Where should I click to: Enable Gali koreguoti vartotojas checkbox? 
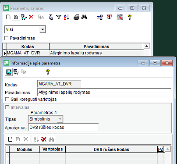point(7,99)
